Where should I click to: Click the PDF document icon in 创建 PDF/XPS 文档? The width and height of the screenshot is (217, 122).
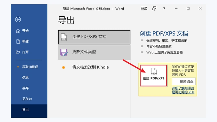[x=64, y=37]
